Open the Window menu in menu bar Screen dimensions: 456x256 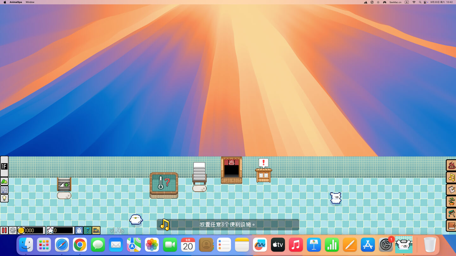tap(30, 2)
